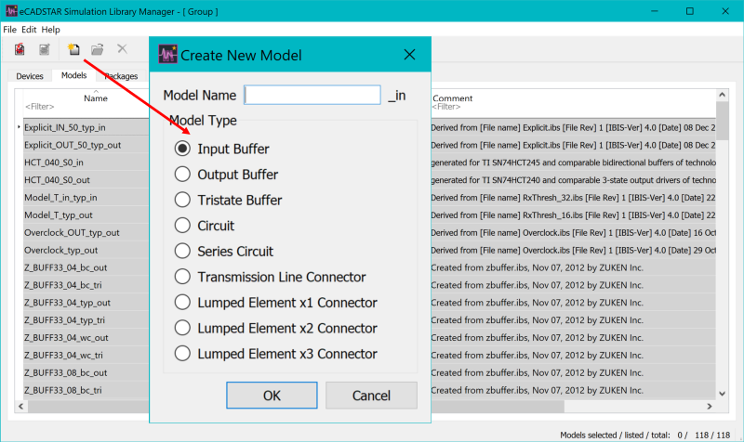Screen dimensions: 744x442
Task: Click comment mentioning TI SN74HCT240
Action: 573,180
